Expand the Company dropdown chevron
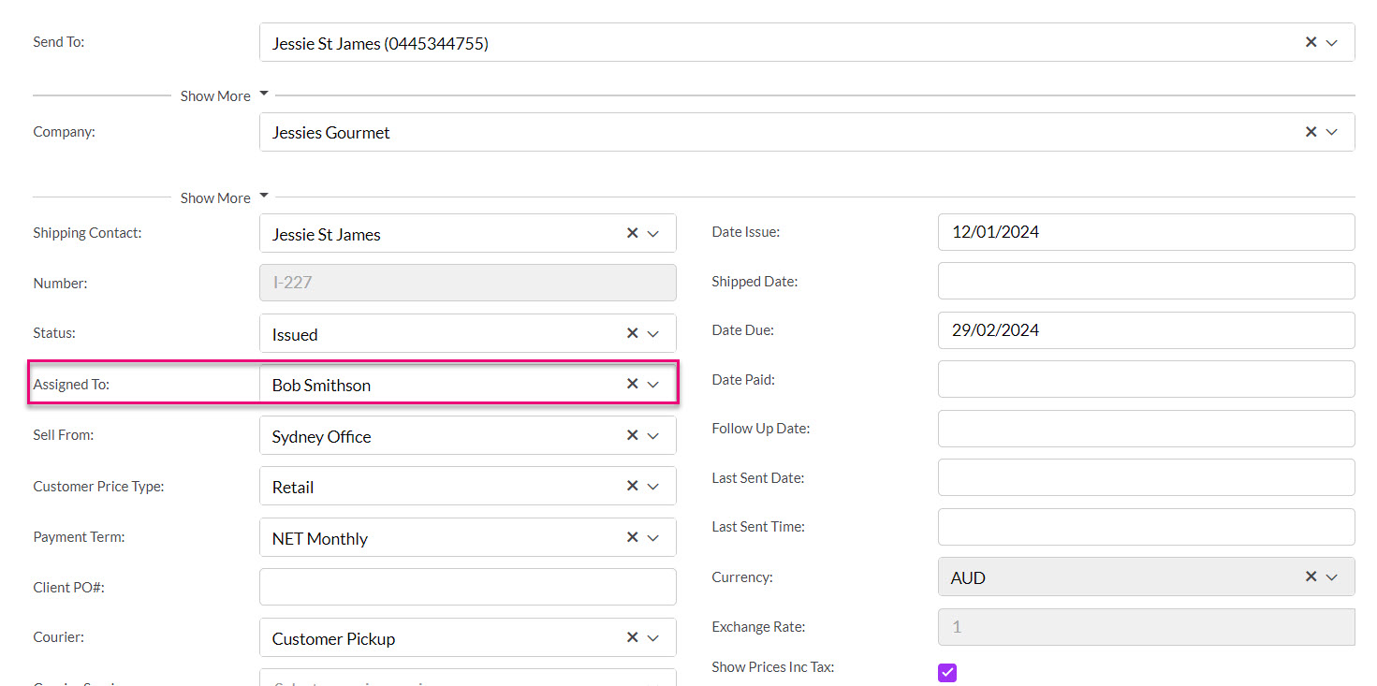Viewport: 1377px width, 686px height. [x=1332, y=133]
